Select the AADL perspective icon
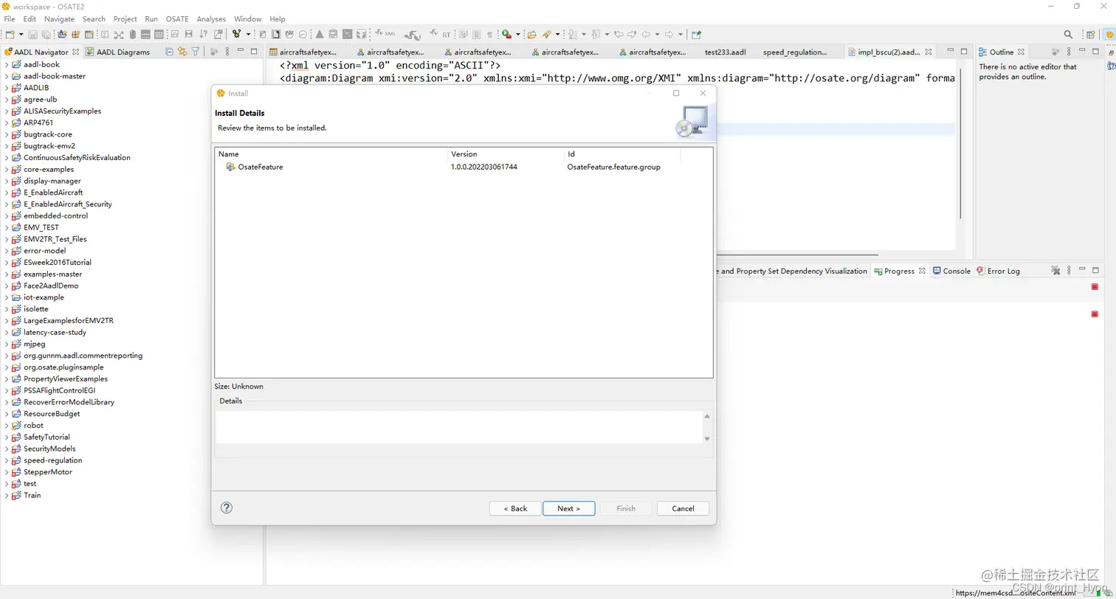 pos(1109,35)
